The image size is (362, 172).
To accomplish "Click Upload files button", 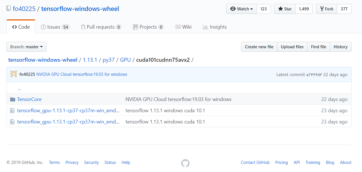I will click(x=292, y=47).
